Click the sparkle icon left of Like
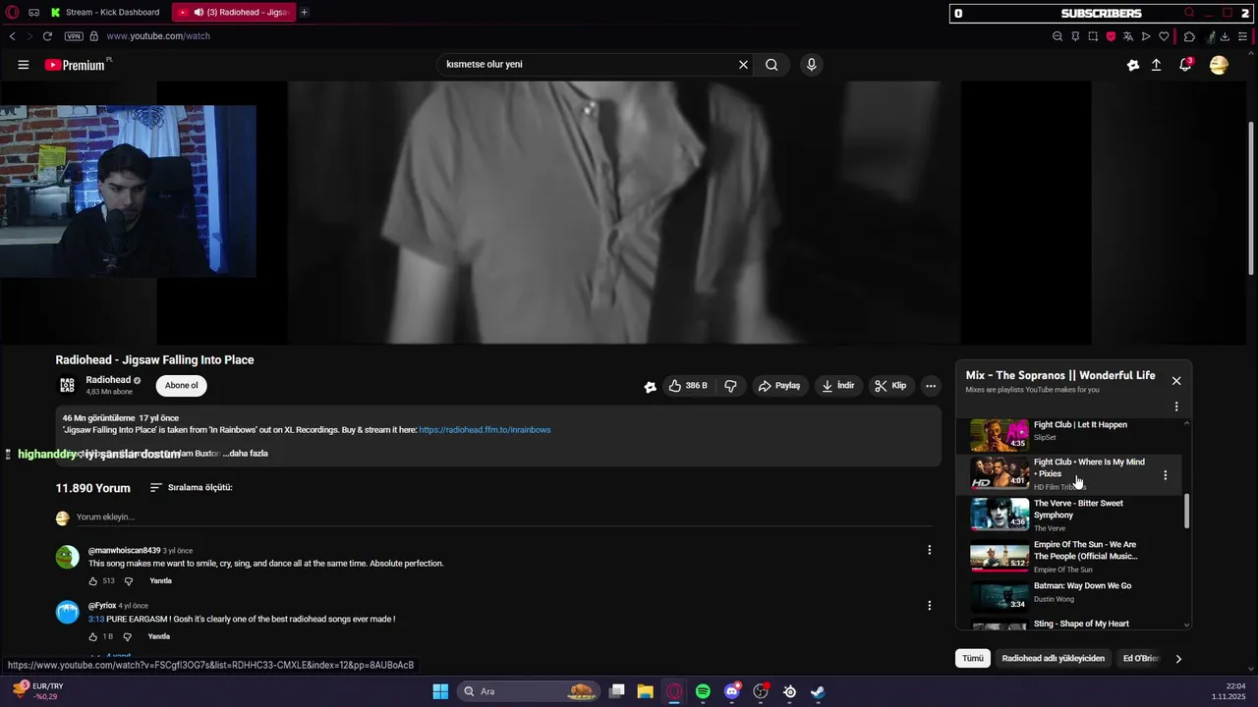Image resolution: width=1258 pixels, height=707 pixels. 650,387
